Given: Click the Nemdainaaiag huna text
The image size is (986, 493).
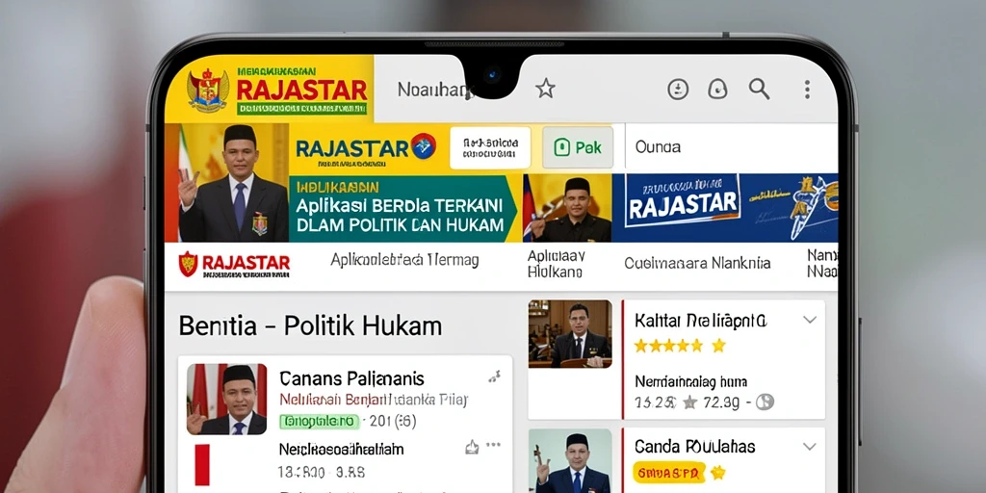Looking at the screenshot, I should point(690,381).
